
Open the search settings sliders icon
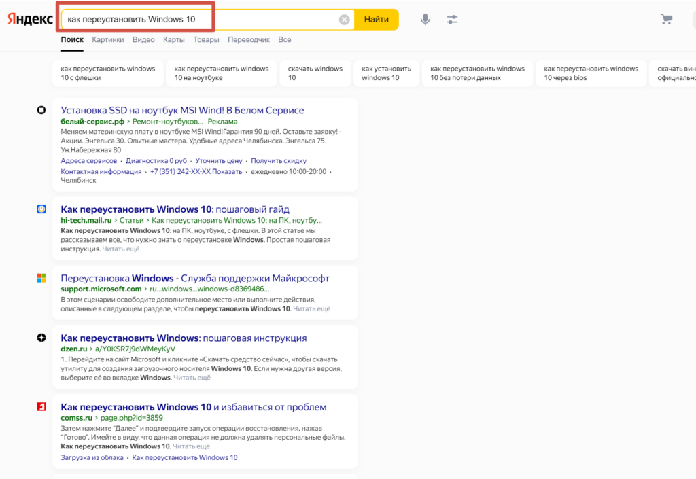click(x=452, y=20)
